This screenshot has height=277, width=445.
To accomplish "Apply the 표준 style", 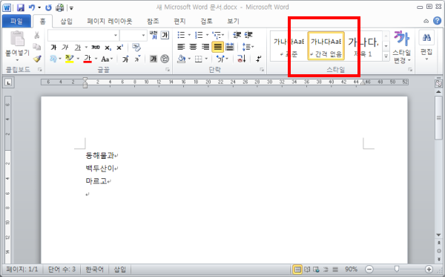I will pyautogui.click(x=289, y=47).
